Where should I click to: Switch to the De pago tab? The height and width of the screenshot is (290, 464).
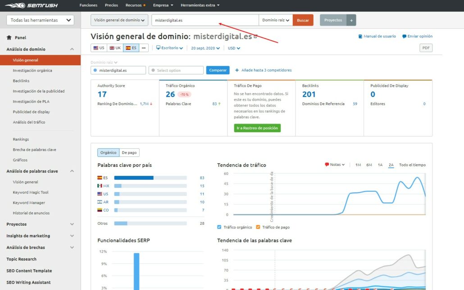coord(129,152)
